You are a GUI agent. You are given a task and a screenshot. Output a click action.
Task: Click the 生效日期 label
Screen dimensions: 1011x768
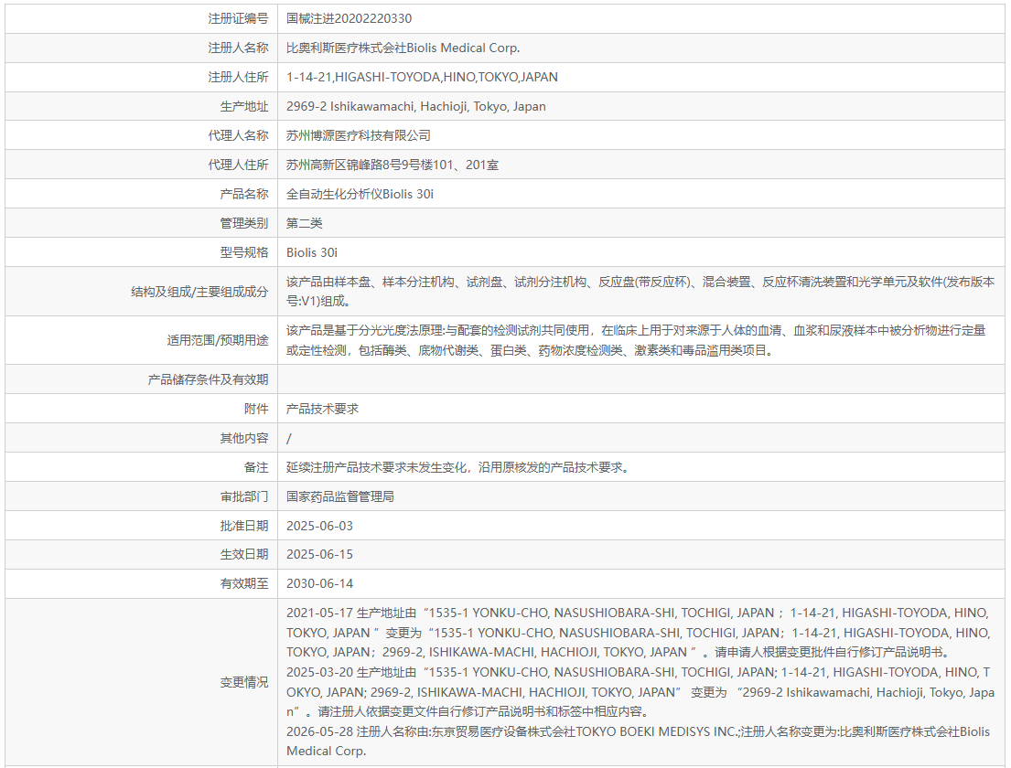(x=243, y=554)
